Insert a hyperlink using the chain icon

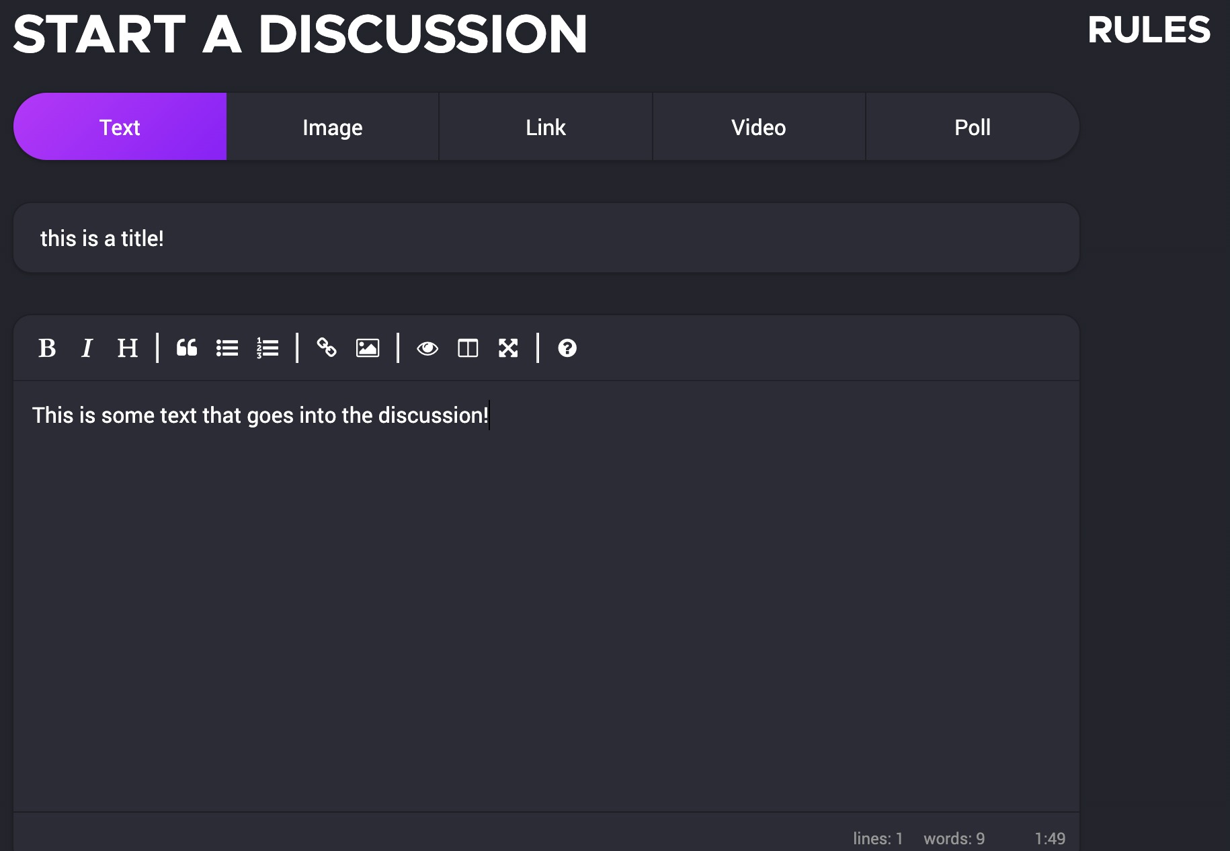327,348
